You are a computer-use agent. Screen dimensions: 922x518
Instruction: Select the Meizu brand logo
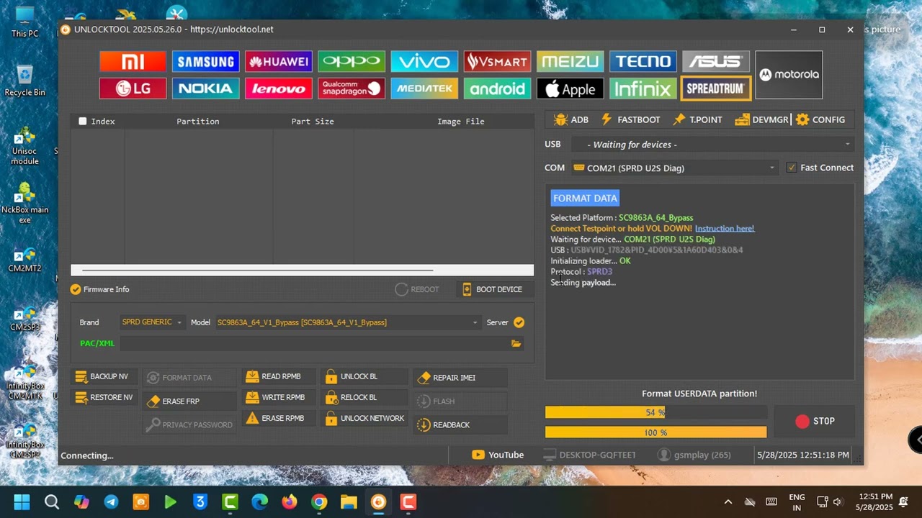(570, 61)
